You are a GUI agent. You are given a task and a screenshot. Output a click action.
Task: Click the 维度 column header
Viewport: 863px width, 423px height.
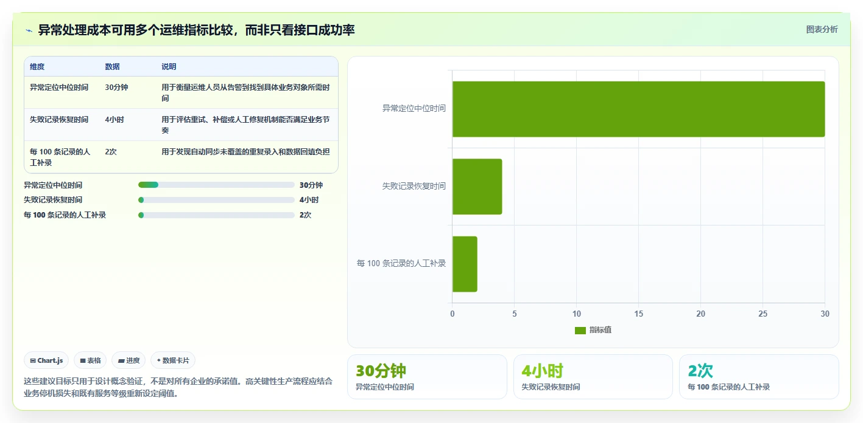click(x=37, y=67)
